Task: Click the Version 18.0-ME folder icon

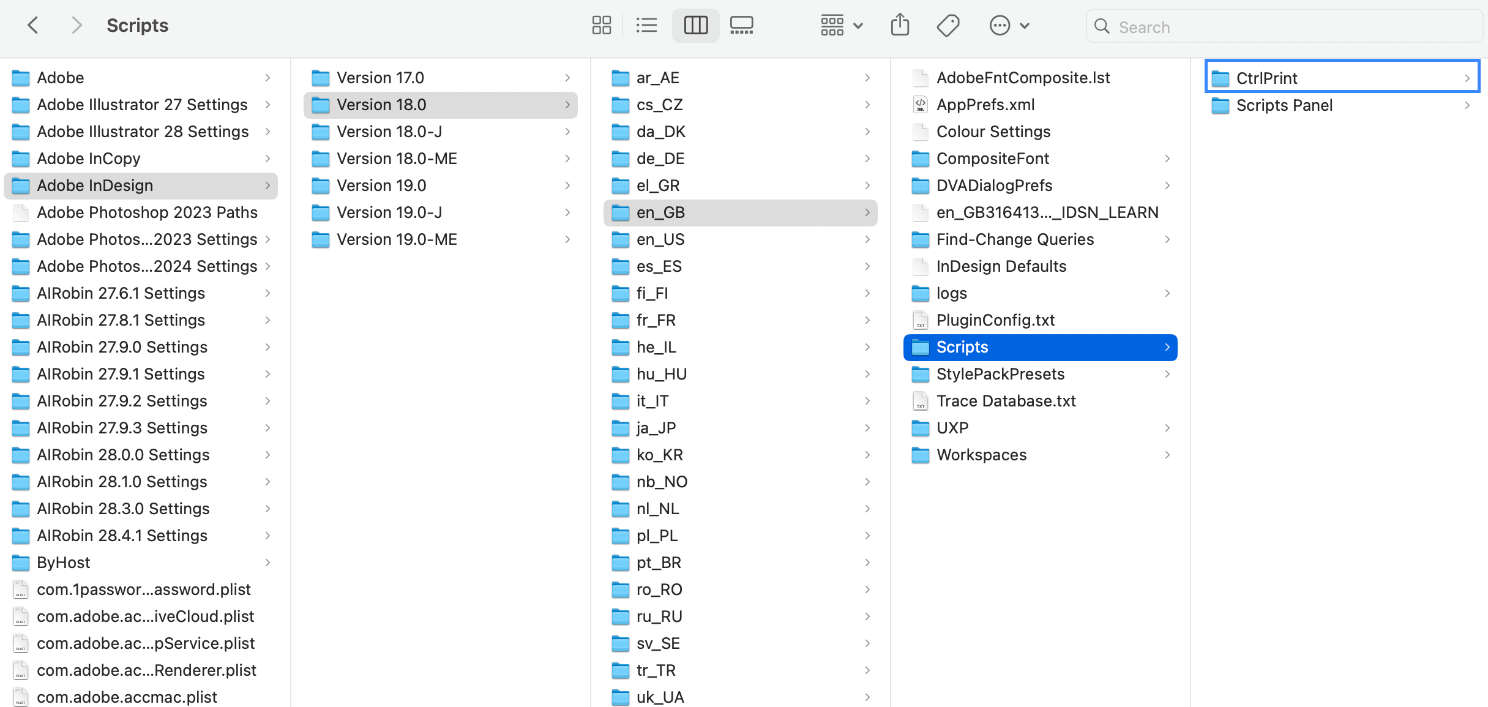Action: [321, 159]
